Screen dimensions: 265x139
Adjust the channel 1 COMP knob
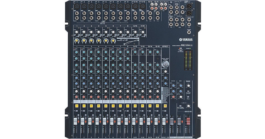point(77,41)
